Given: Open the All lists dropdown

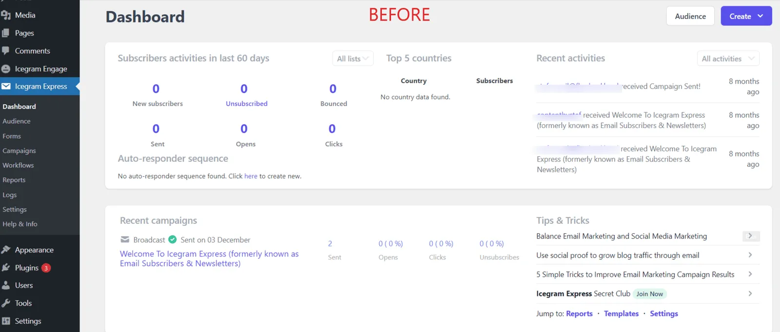Looking at the screenshot, I should 352,58.
